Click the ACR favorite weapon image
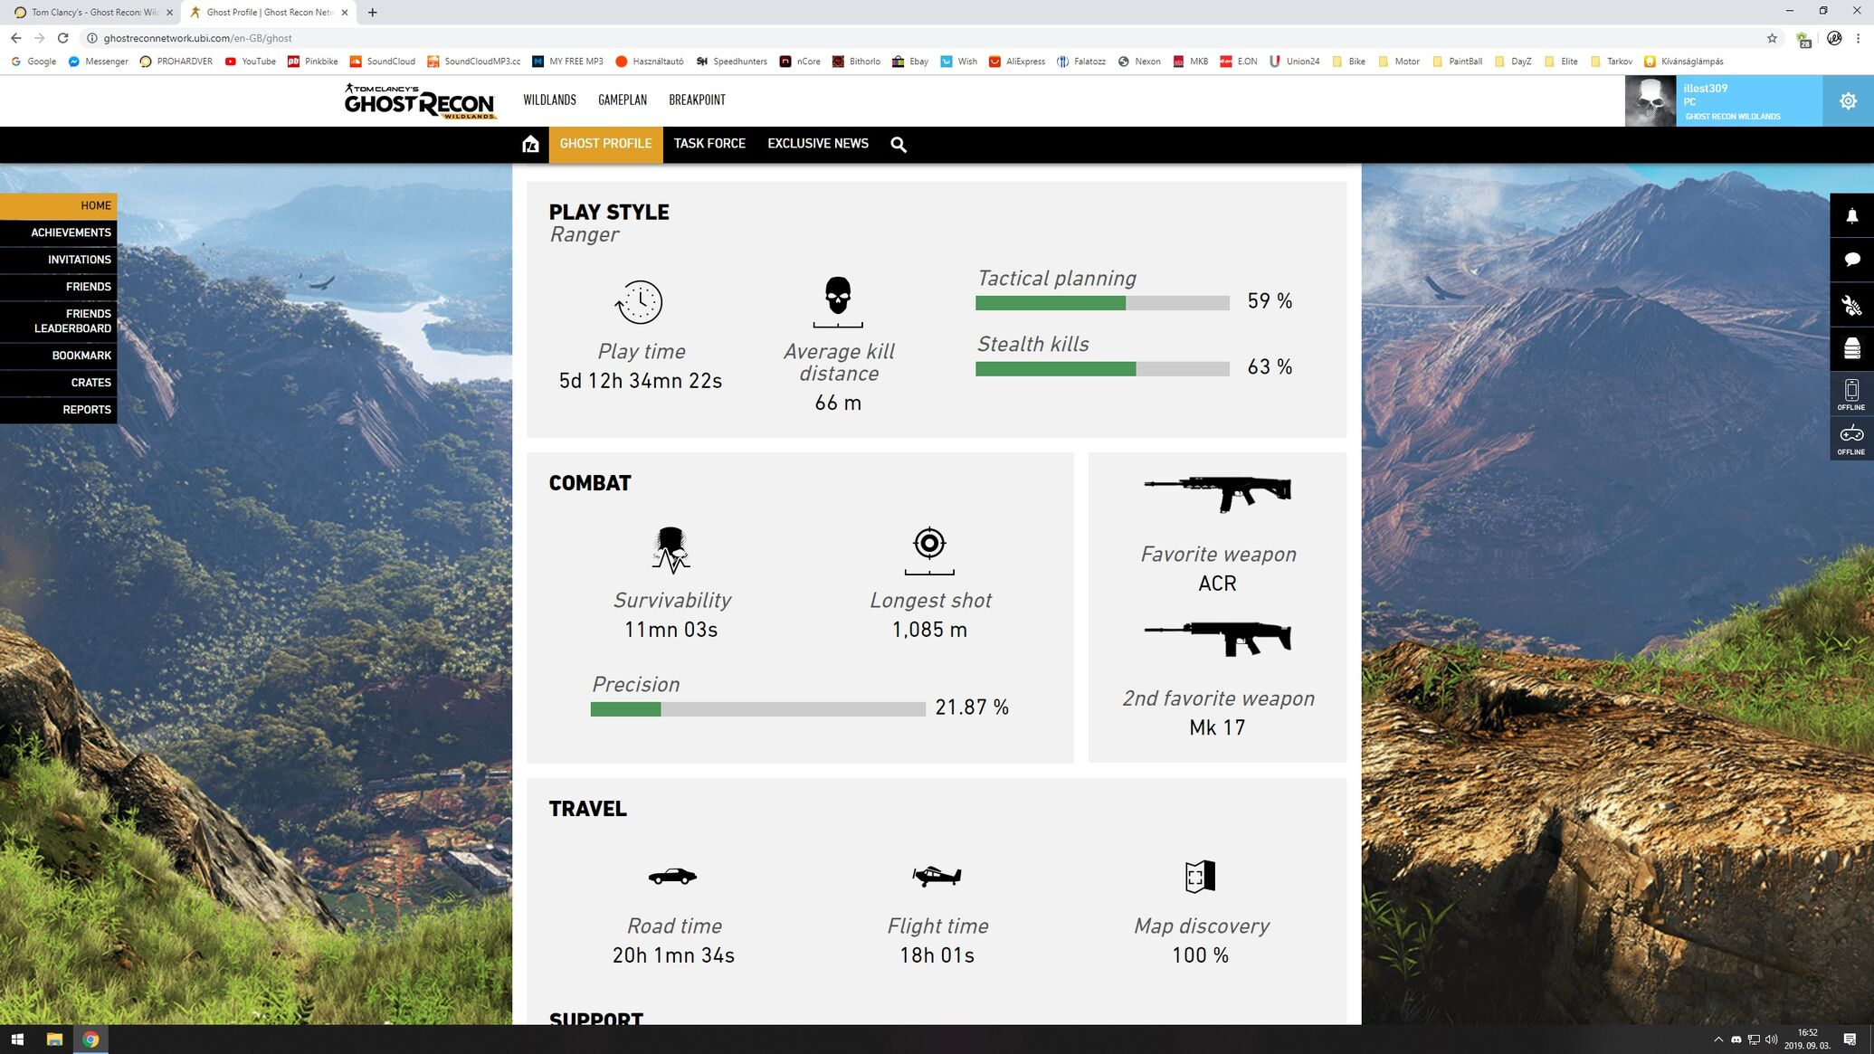This screenshot has width=1874, height=1054. tap(1217, 494)
